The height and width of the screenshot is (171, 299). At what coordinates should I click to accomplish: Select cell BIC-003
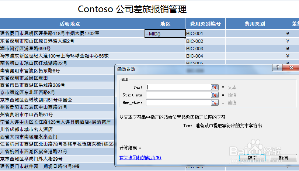(205, 48)
